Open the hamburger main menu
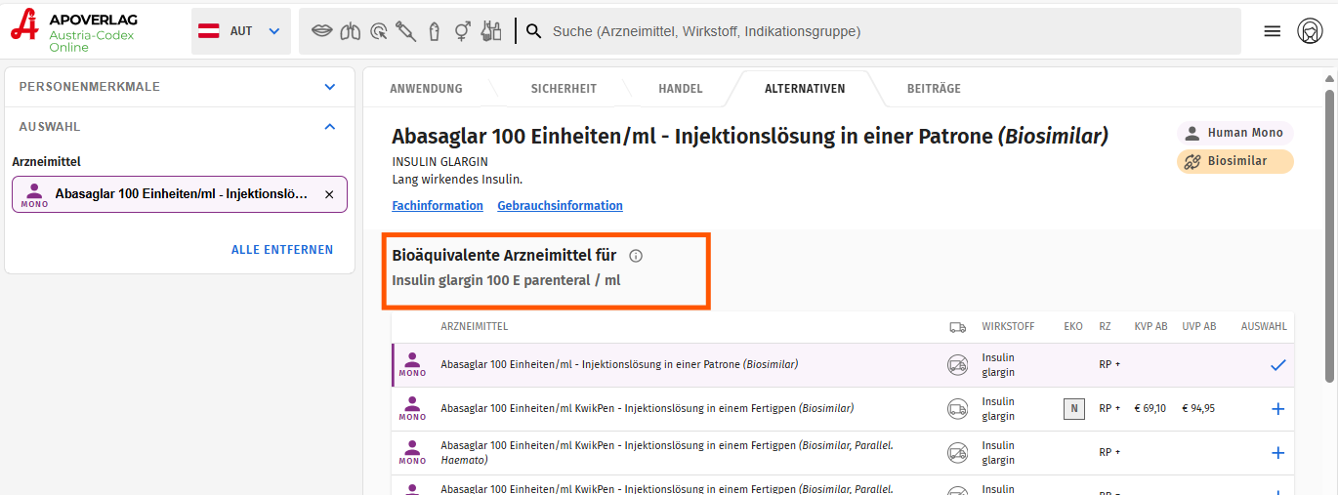 click(1272, 31)
